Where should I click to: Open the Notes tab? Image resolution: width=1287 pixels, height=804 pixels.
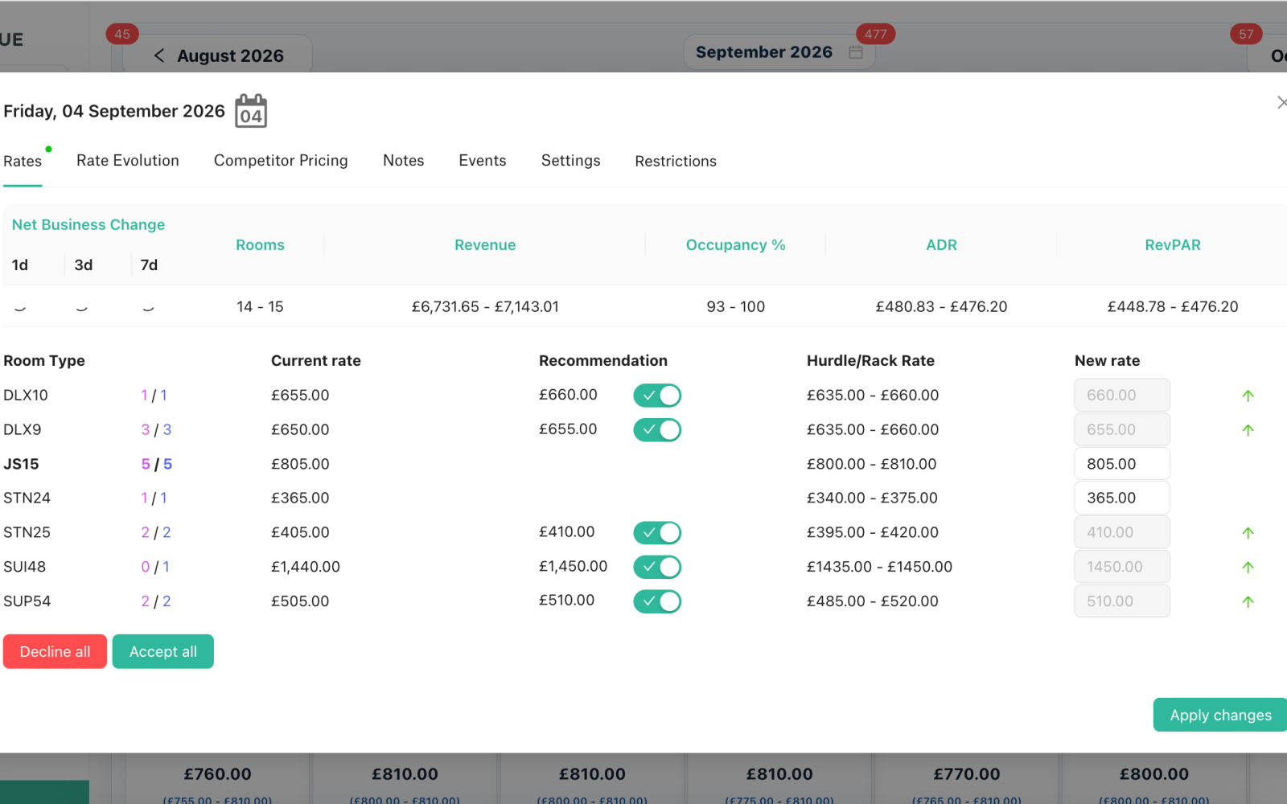click(x=404, y=161)
